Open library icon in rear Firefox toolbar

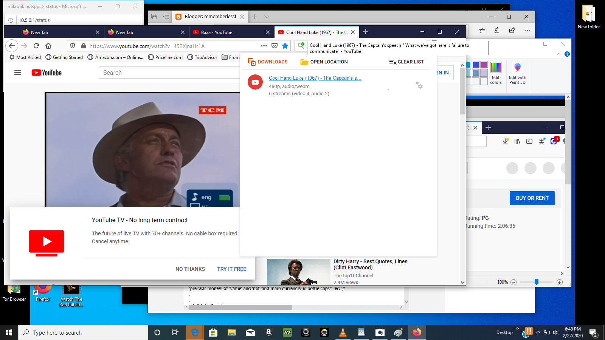[517, 141]
